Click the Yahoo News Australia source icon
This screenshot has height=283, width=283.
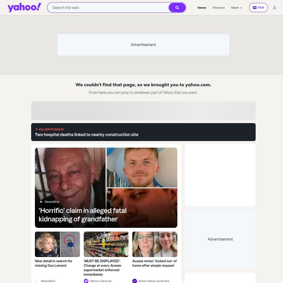click(x=134, y=281)
